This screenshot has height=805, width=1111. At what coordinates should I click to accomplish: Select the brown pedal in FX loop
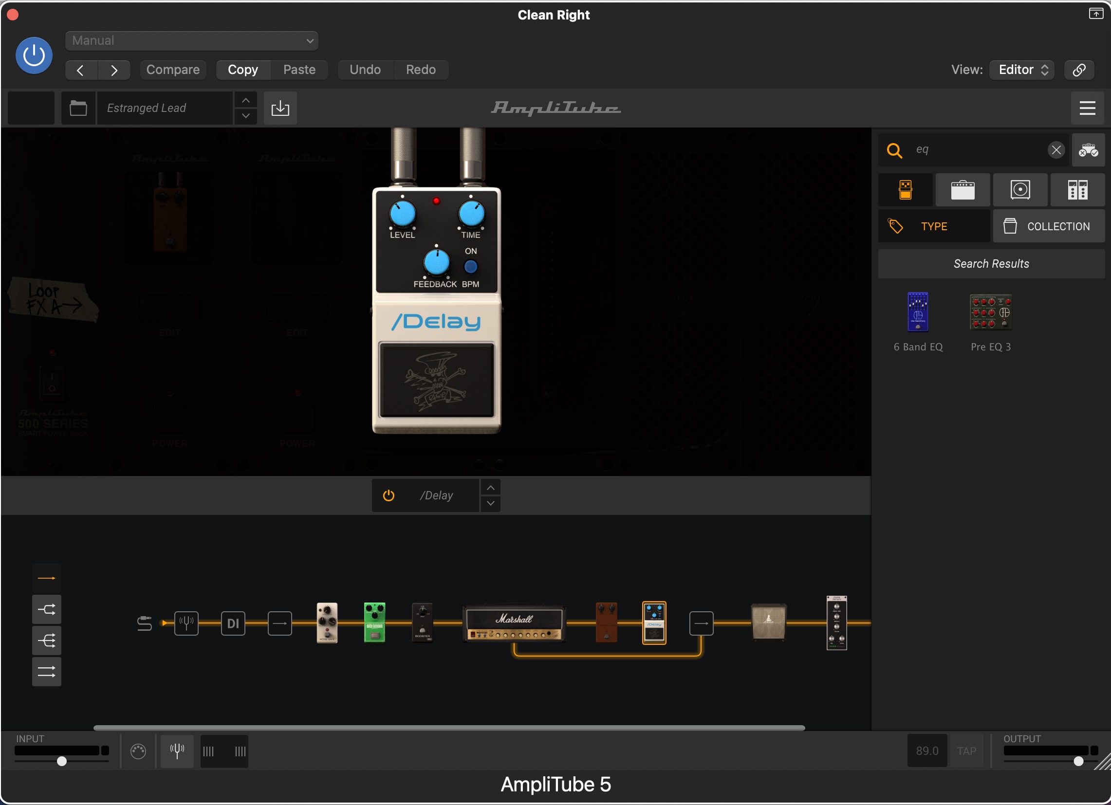pos(607,623)
